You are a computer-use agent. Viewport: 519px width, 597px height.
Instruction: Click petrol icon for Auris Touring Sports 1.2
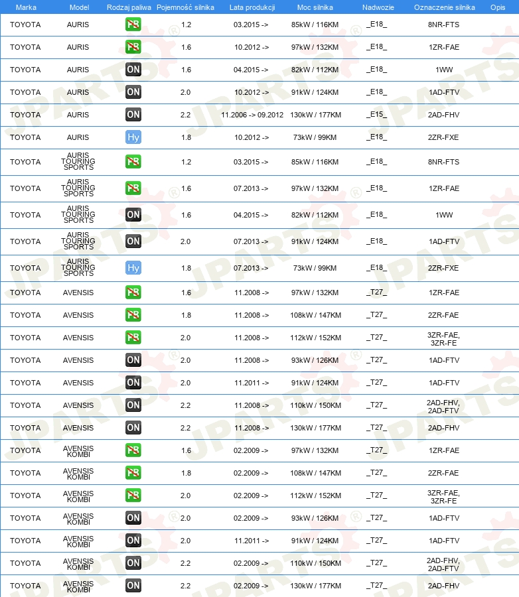[133, 161]
